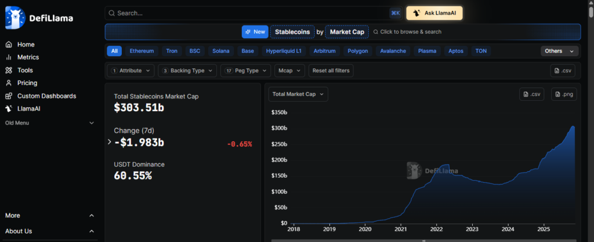Select the All chains filter
Viewport: 594px width, 242px height.
tap(114, 51)
